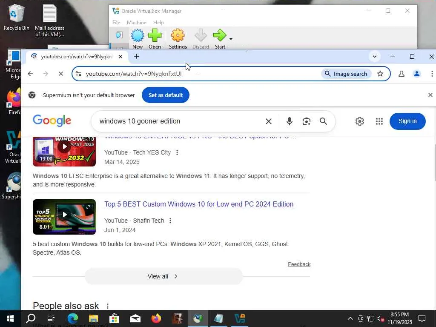Viewport: 436px width, 327px height.
Task: Bookmark this page with the star icon
Action: pyautogui.click(x=380, y=74)
